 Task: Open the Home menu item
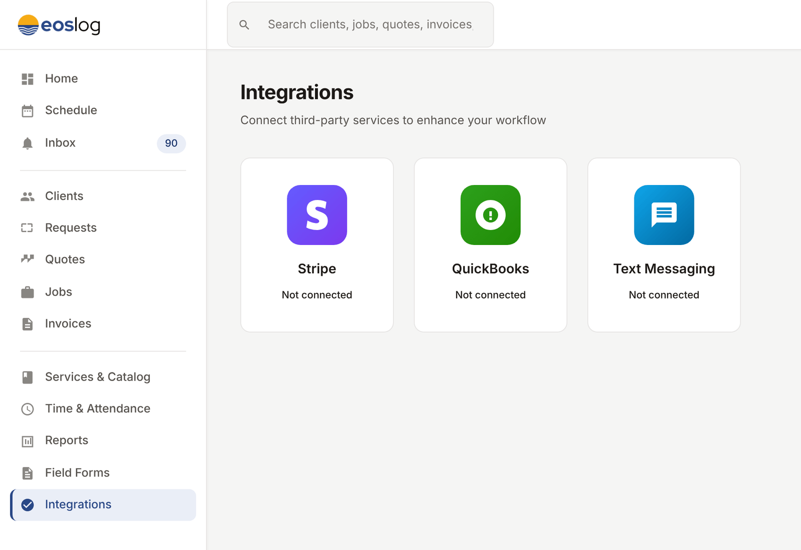[x=103, y=78]
